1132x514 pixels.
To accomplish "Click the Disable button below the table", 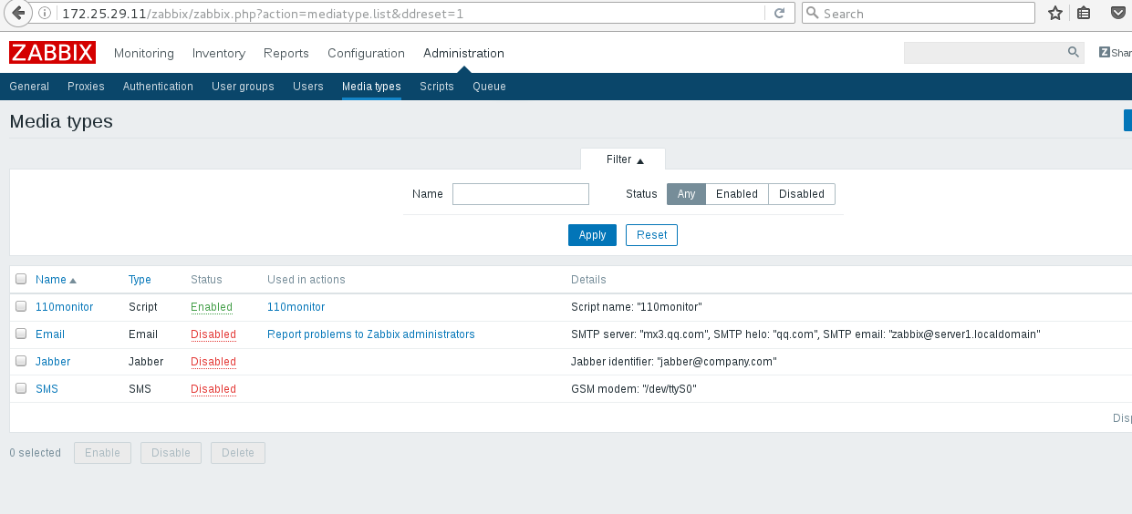I will coord(171,453).
